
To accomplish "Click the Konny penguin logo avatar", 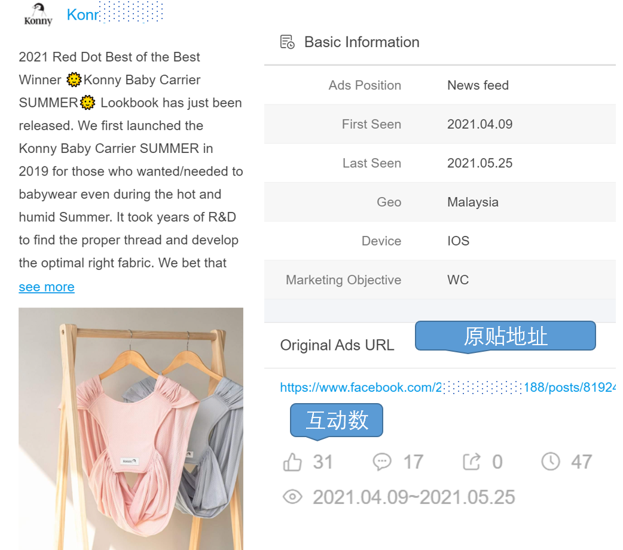I will coord(38,14).
